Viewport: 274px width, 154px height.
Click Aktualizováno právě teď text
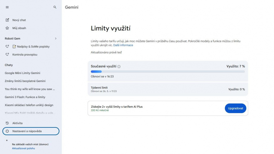[x=106, y=52]
